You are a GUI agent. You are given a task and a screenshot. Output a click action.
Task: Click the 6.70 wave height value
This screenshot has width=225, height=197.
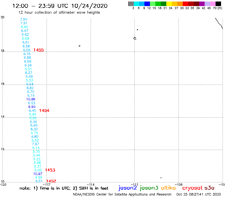(31, 92)
